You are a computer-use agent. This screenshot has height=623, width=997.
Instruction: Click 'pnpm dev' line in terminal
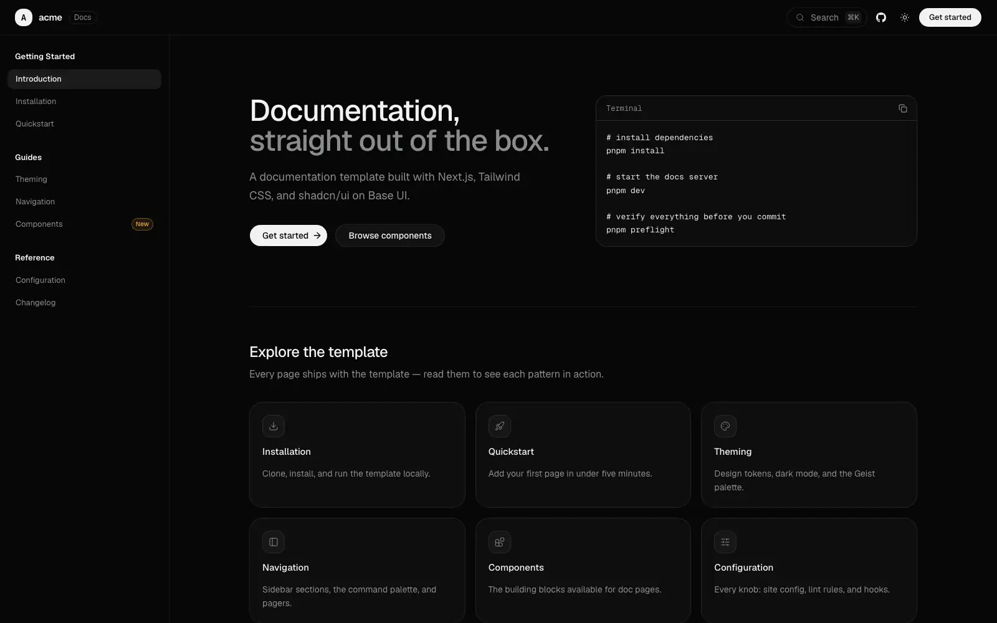coord(626,191)
